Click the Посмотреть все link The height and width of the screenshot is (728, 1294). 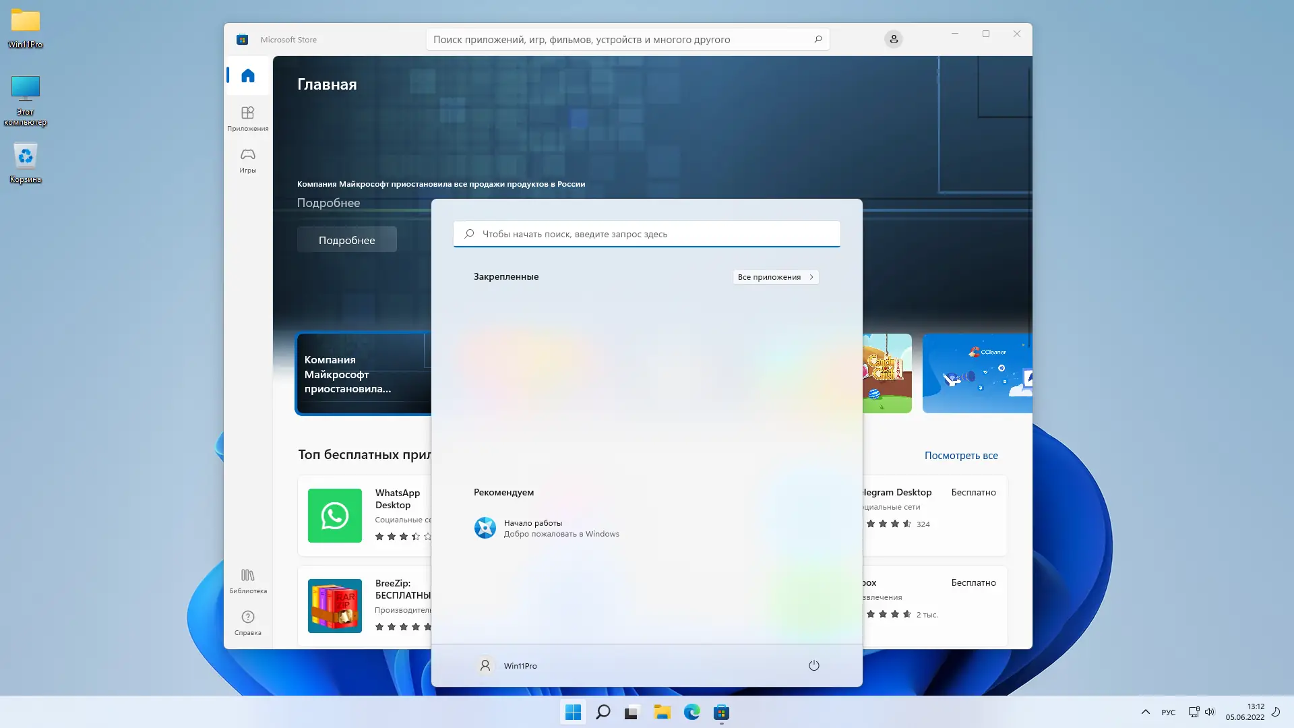point(960,456)
